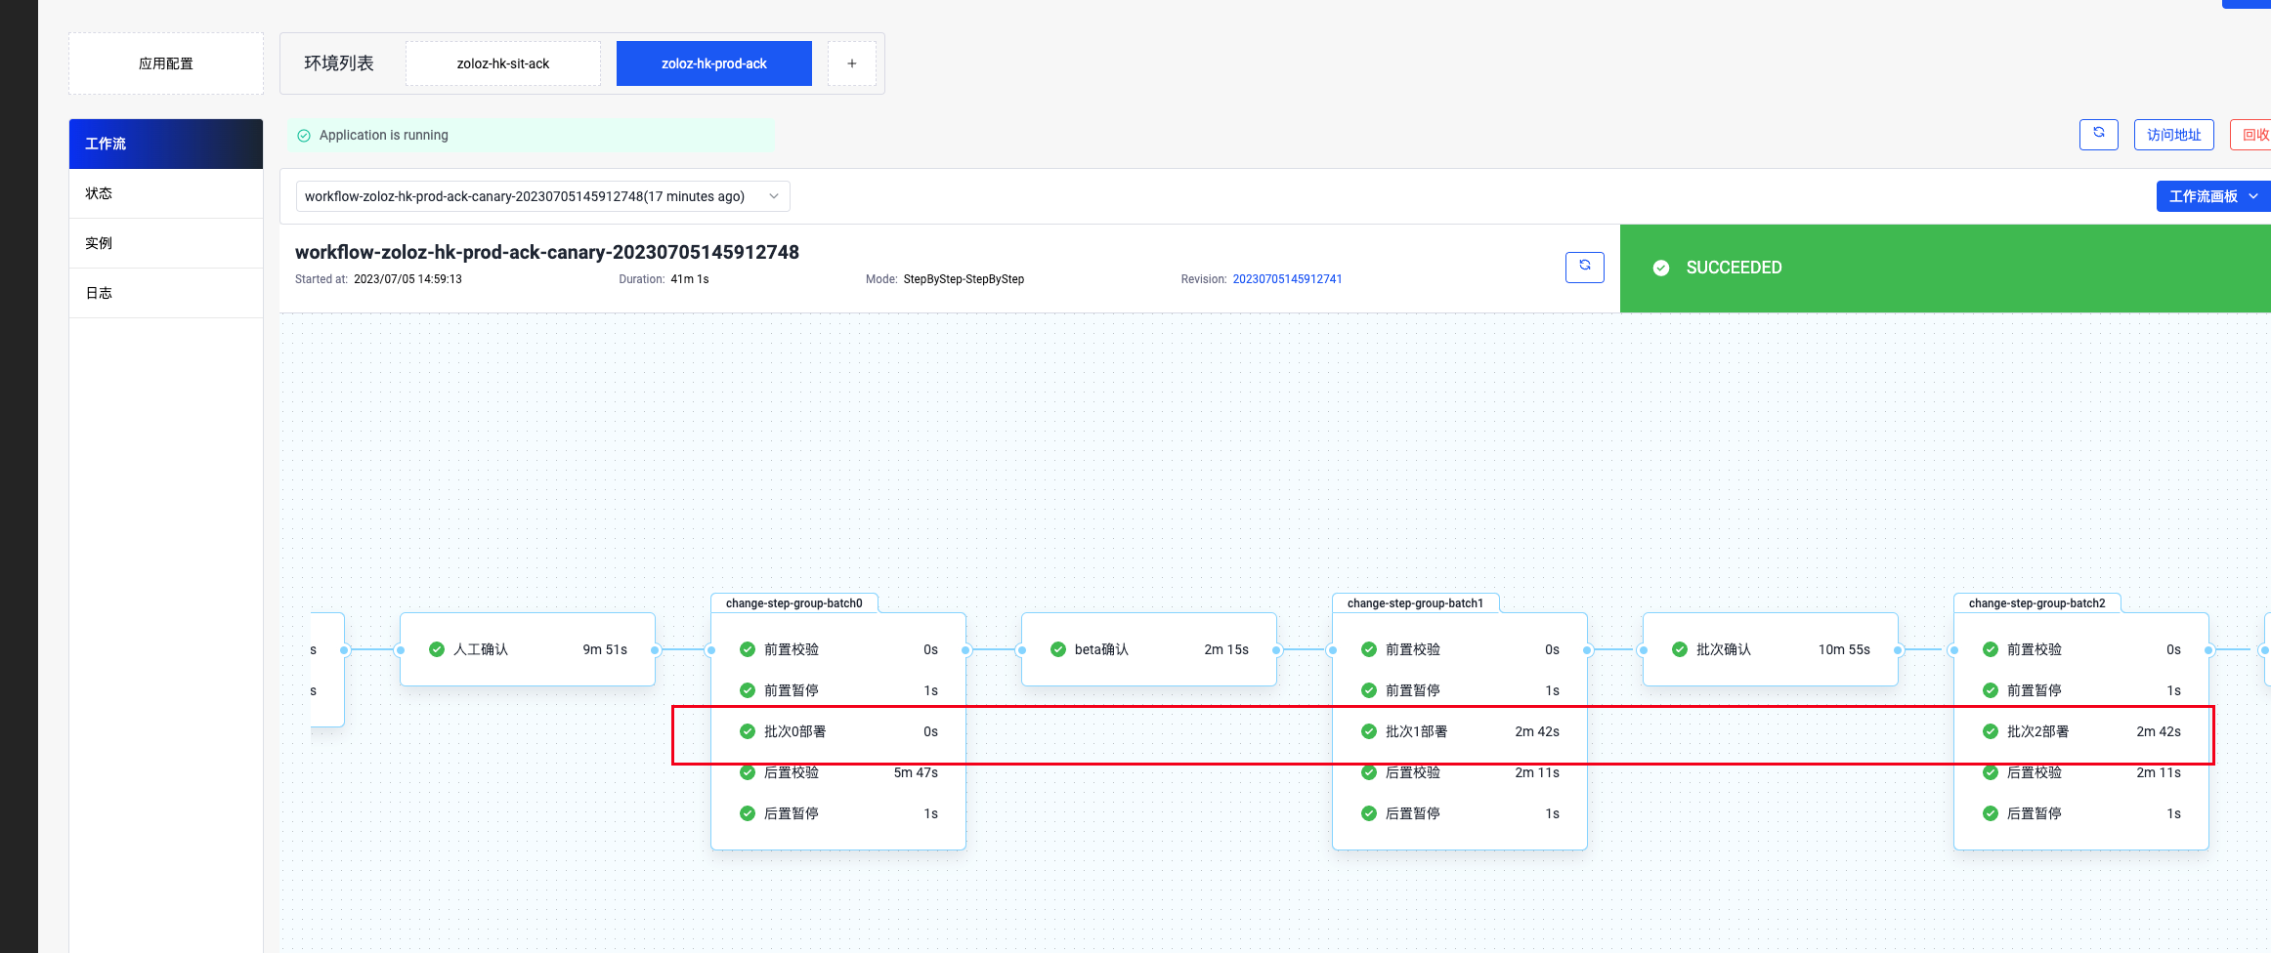The height and width of the screenshot is (953, 2271).
Task: Click the 批次确认 workflow step node
Action: (1771, 649)
